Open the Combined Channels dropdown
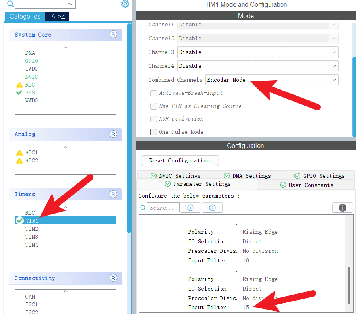356x314 pixels. [x=271, y=80]
